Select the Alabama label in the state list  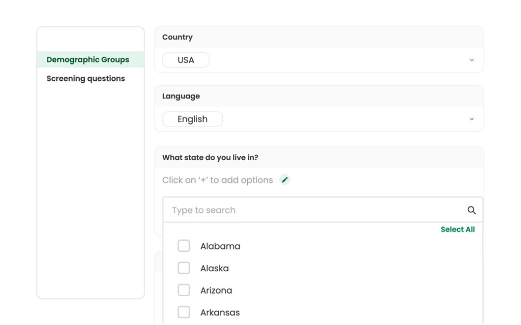point(220,246)
